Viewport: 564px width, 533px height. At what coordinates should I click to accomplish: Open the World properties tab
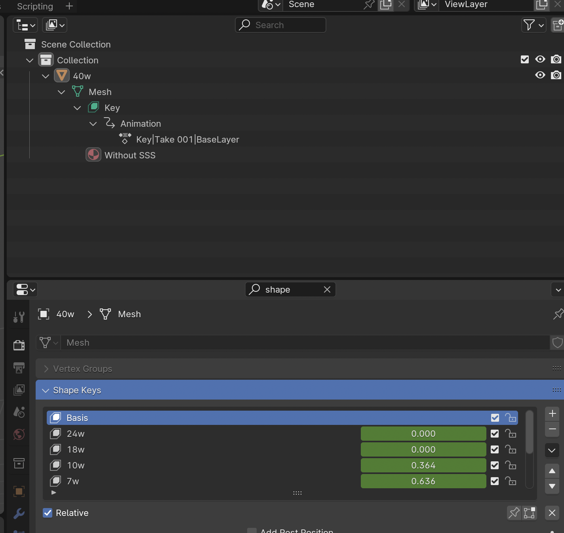point(19,434)
